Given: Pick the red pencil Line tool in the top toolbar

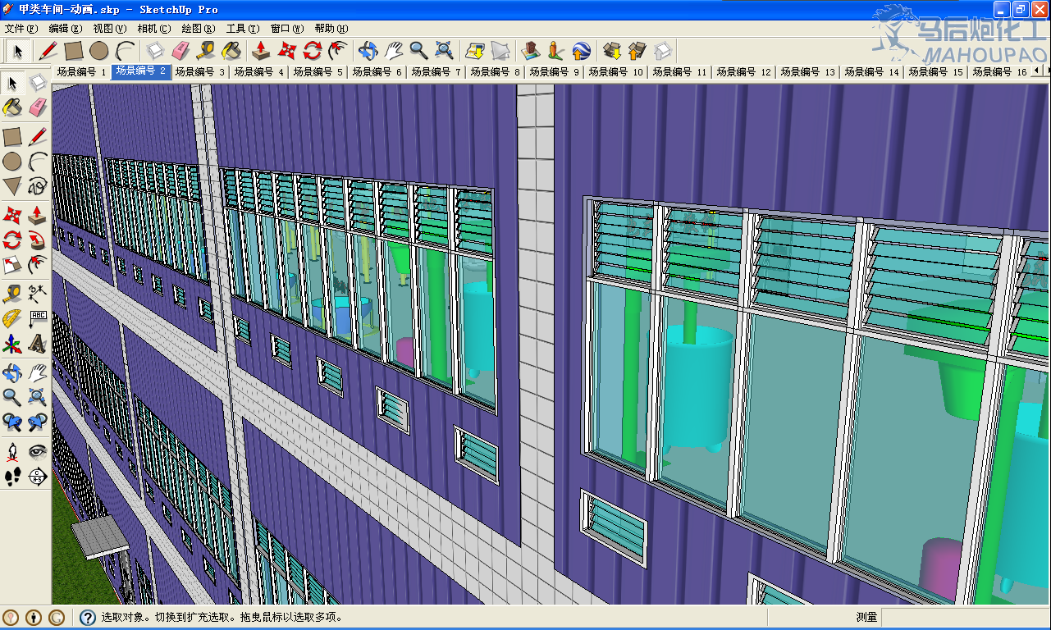Looking at the screenshot, I should (x=48, y=51).
